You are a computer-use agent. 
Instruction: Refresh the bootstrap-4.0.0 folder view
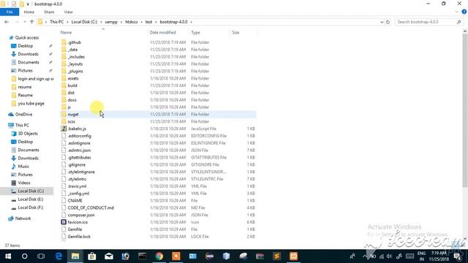[x=388, y=22]
